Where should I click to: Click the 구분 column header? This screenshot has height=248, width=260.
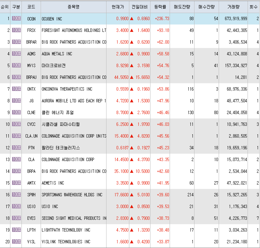click(16, 7)
